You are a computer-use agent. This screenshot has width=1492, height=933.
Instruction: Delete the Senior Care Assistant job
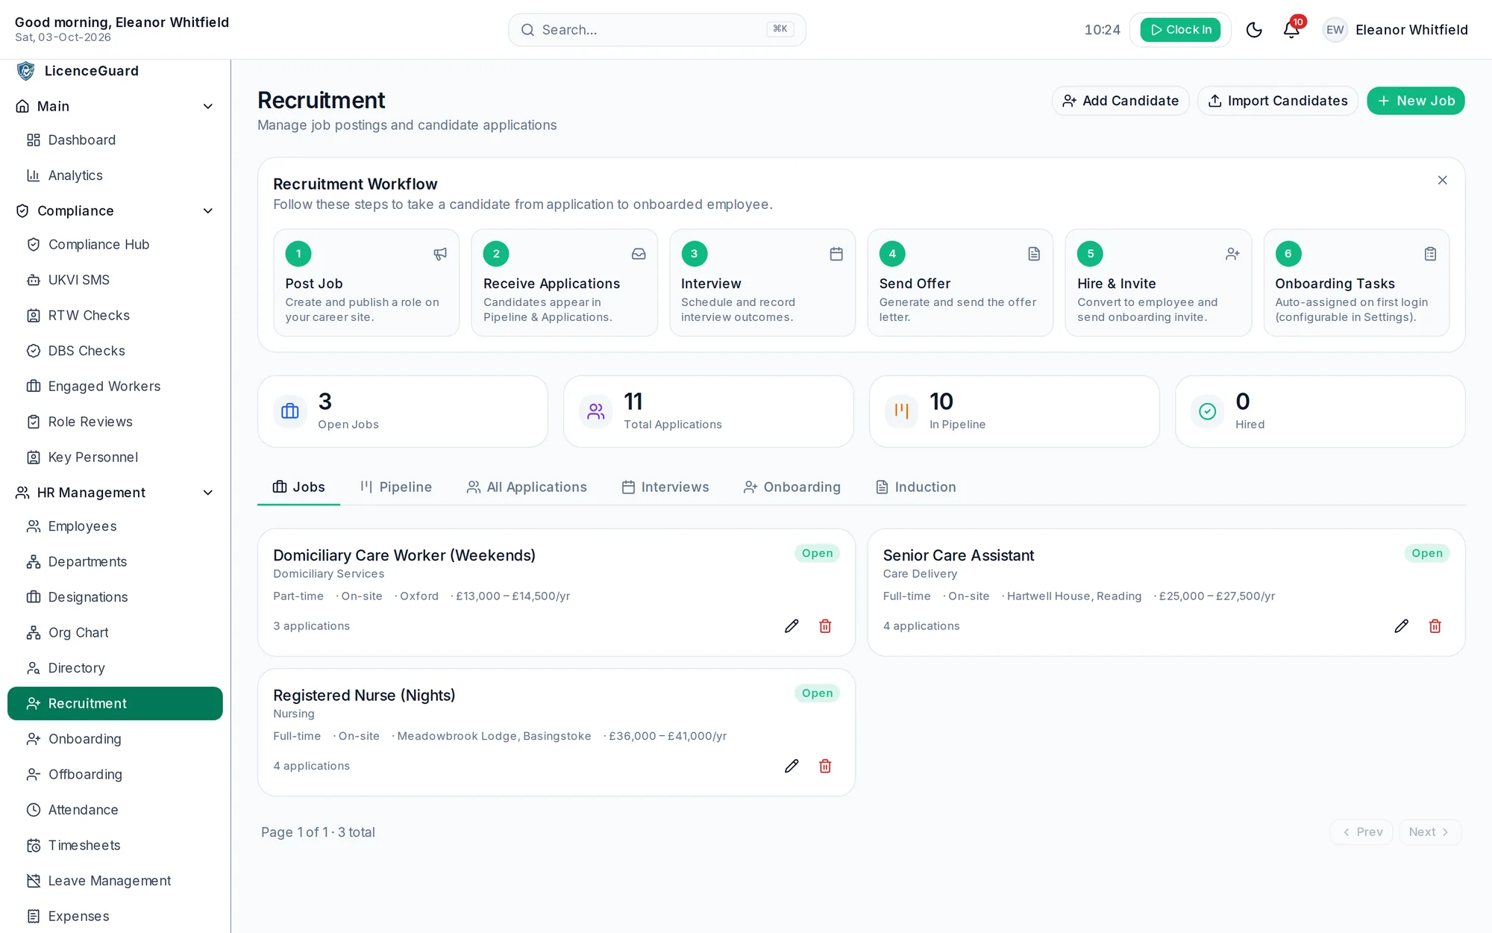(1435, 626)
